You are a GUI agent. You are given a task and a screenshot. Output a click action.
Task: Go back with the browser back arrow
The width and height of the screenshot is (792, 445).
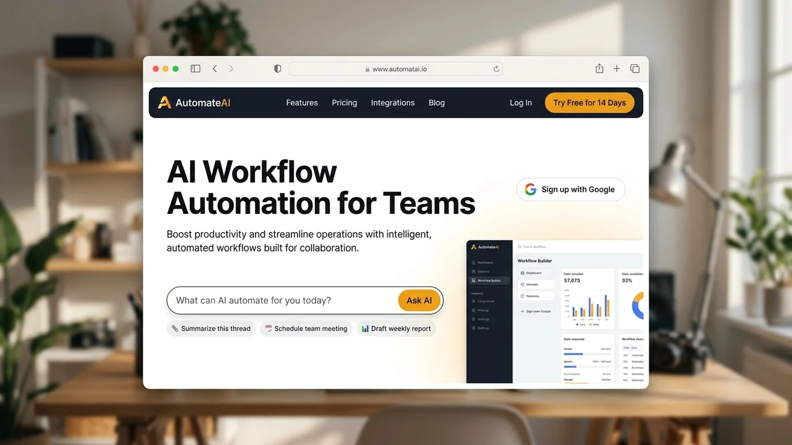point(215,69)
